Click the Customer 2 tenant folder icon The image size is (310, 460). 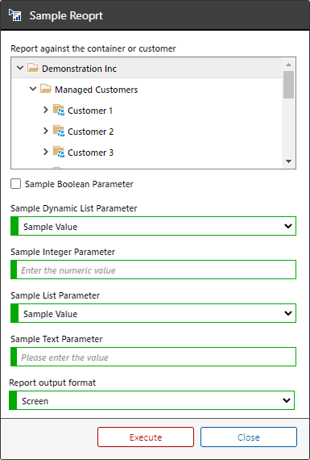pyautogui.click(x=59, y=131)
